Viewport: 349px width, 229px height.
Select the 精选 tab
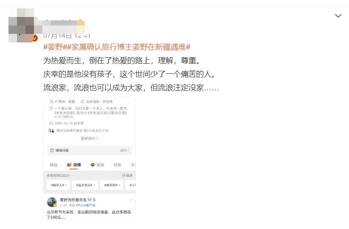53,165
